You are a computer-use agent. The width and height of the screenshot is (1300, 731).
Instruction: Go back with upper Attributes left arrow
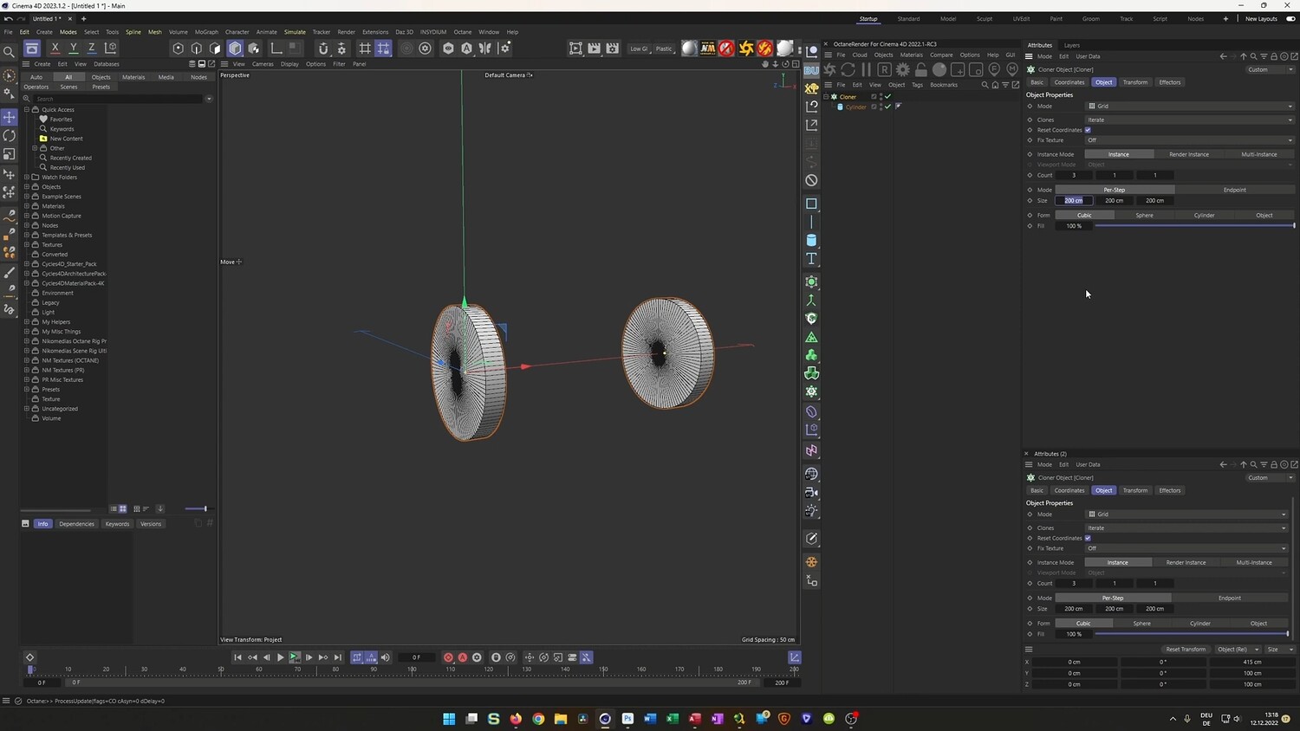1223,56
